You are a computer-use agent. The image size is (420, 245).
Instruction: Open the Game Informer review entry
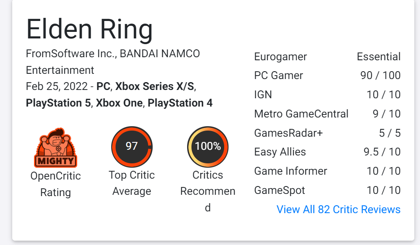click(x=328, y=171)
